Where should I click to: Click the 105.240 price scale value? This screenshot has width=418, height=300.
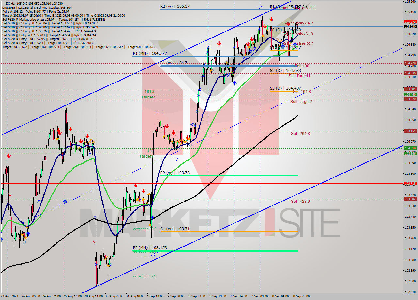(410, 2)
